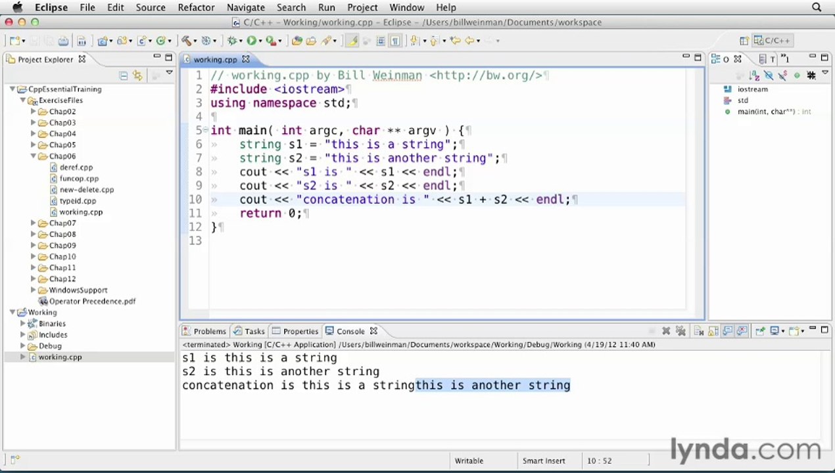The width and height of the screenshot is (835, 473).
Task: Collapse the CppEssentialTraining project
Action: click(x=12, y=89)
